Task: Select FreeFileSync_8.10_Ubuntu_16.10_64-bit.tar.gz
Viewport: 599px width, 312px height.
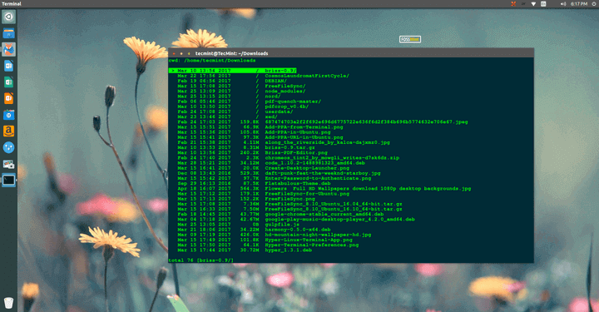Action: [290, 209]
